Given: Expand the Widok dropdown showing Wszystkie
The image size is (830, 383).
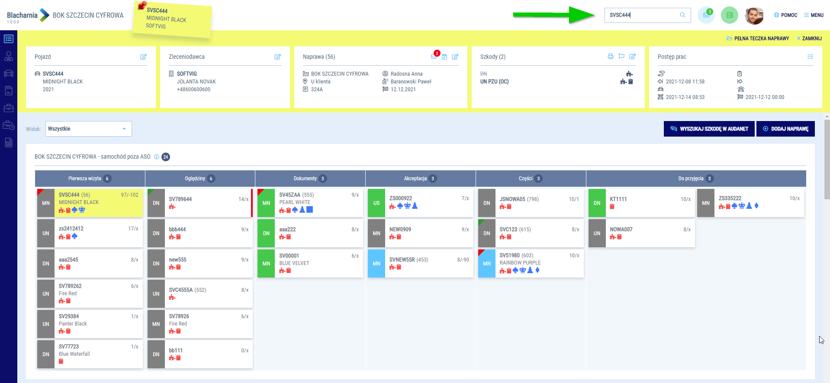Looking at the screenshot, I should point(89,129).
